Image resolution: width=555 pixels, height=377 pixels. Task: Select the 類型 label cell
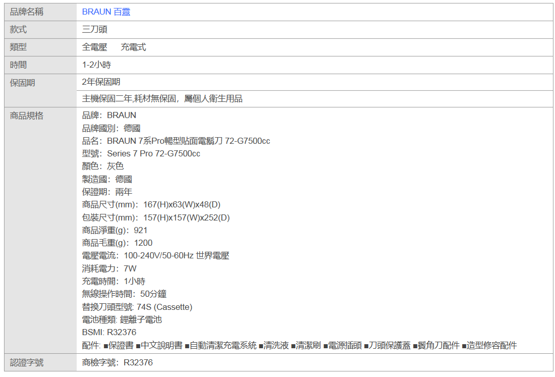pos(40,47)
